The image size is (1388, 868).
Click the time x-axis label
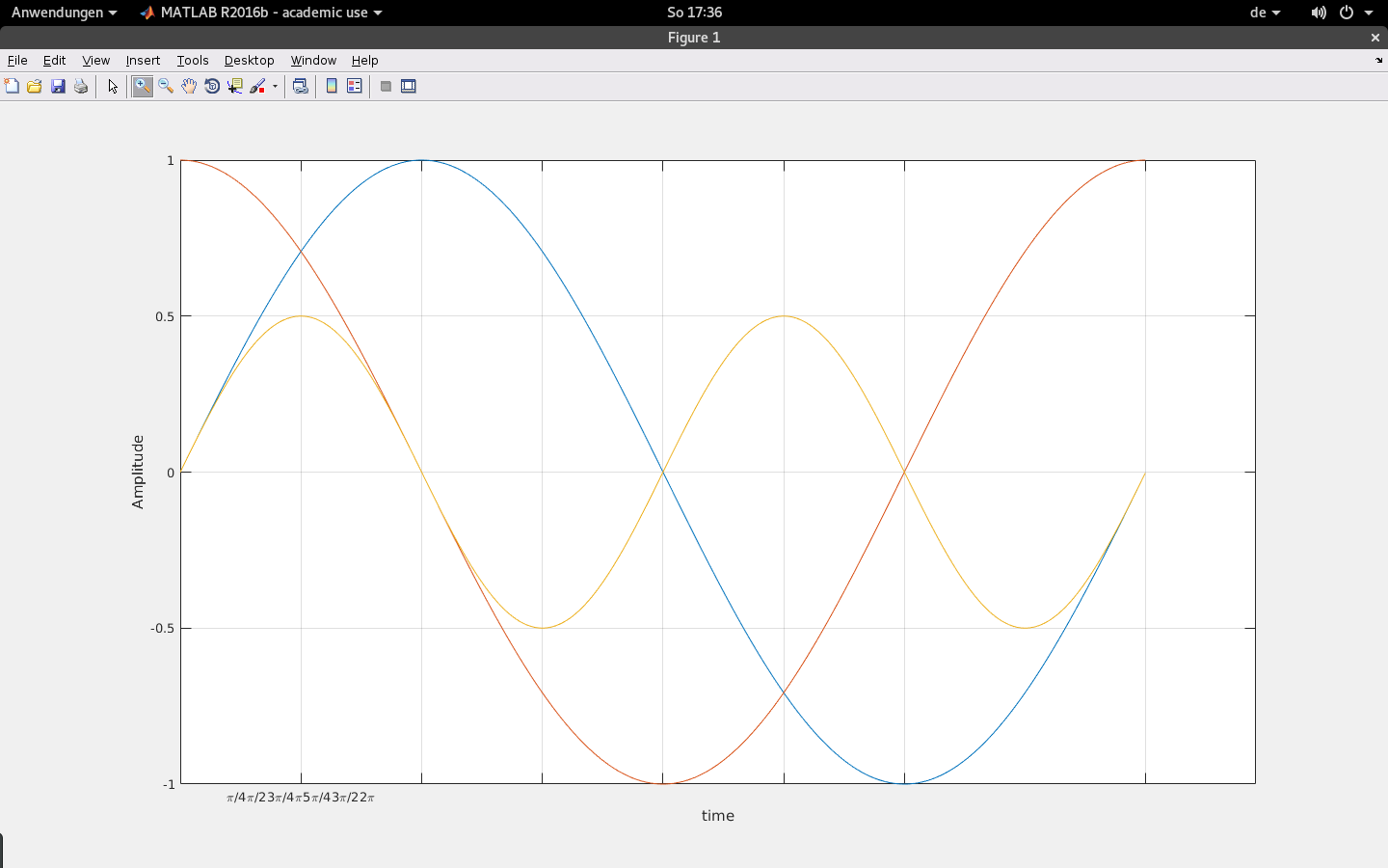pyautogui.click(x=718, y=816)
